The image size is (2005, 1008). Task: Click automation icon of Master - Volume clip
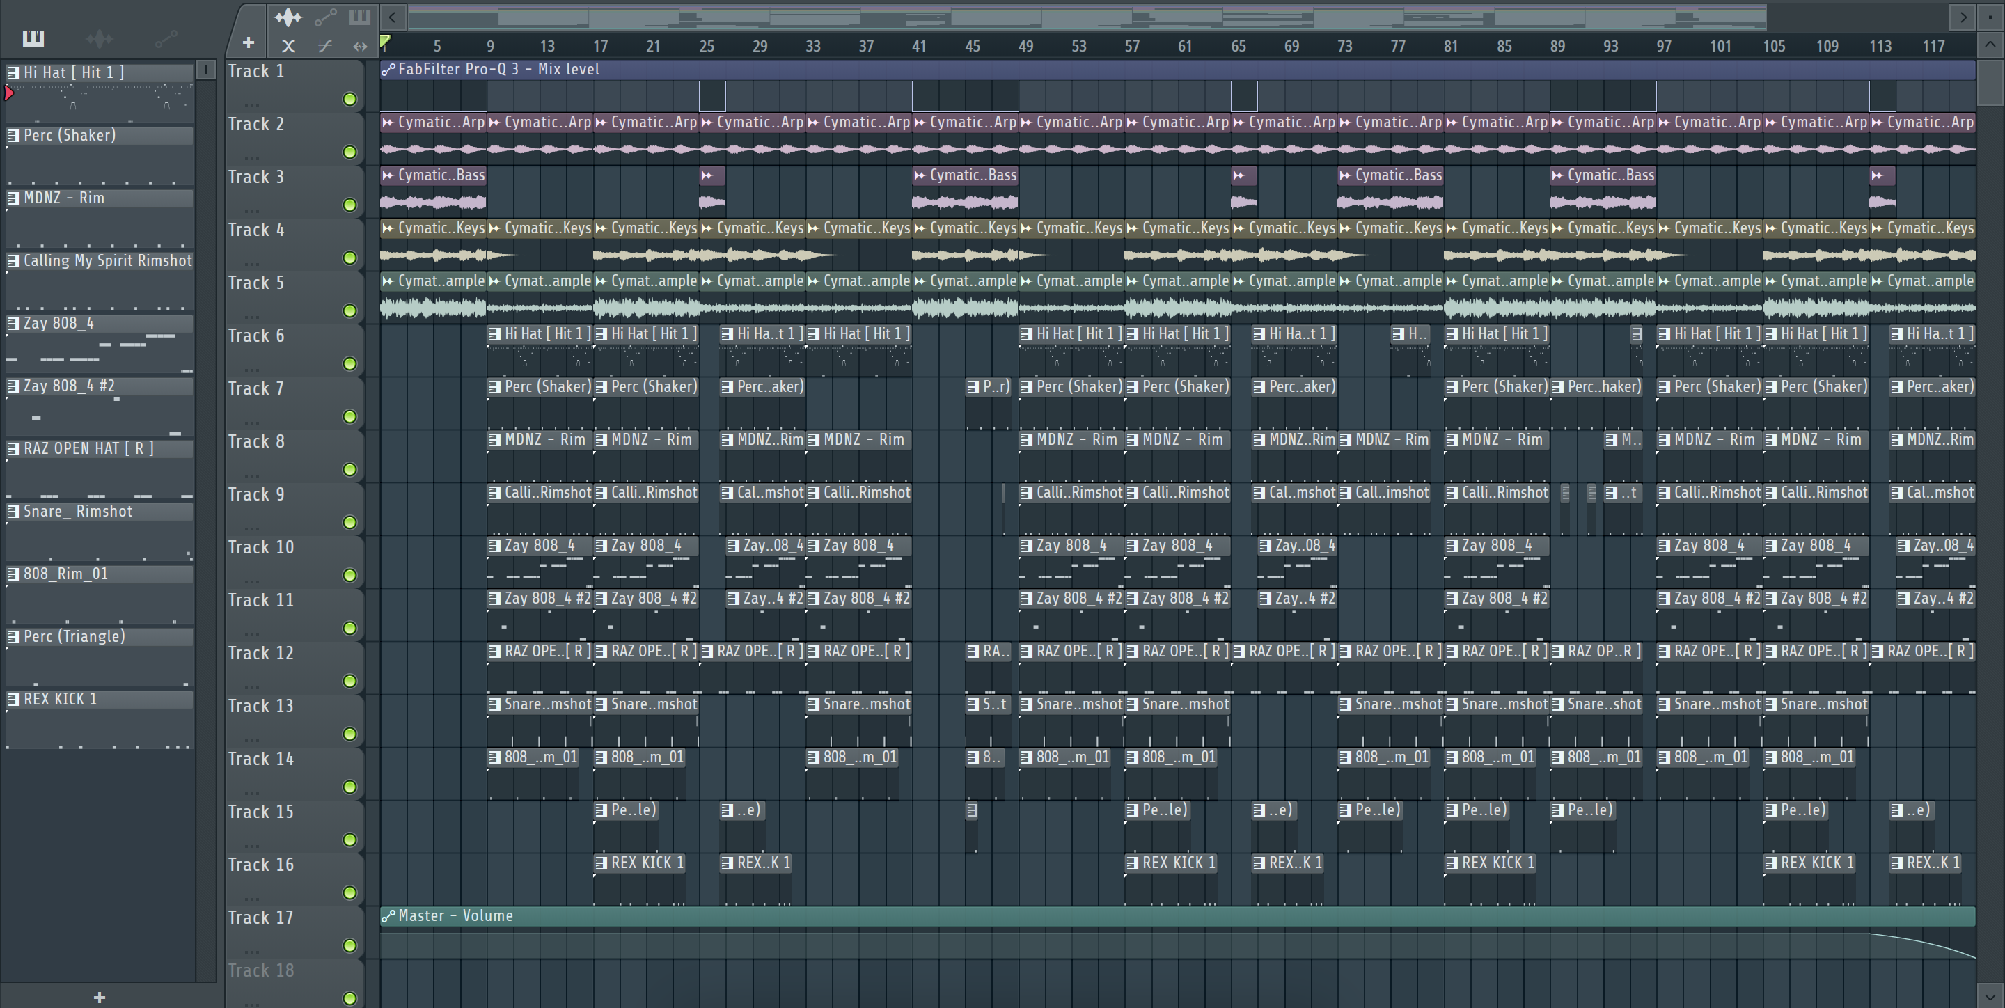coord(388,916)
